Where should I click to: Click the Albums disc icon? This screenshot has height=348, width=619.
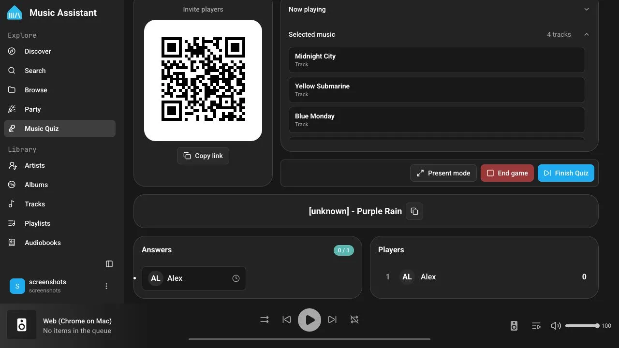click(x=12, y=185)
